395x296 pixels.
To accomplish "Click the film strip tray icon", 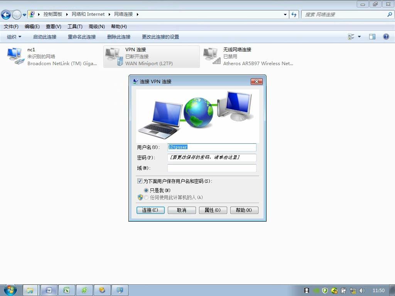I will (307, 291).
